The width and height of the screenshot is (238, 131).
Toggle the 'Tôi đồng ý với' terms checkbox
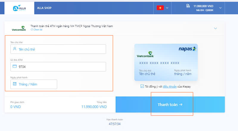tap(142, 86)
